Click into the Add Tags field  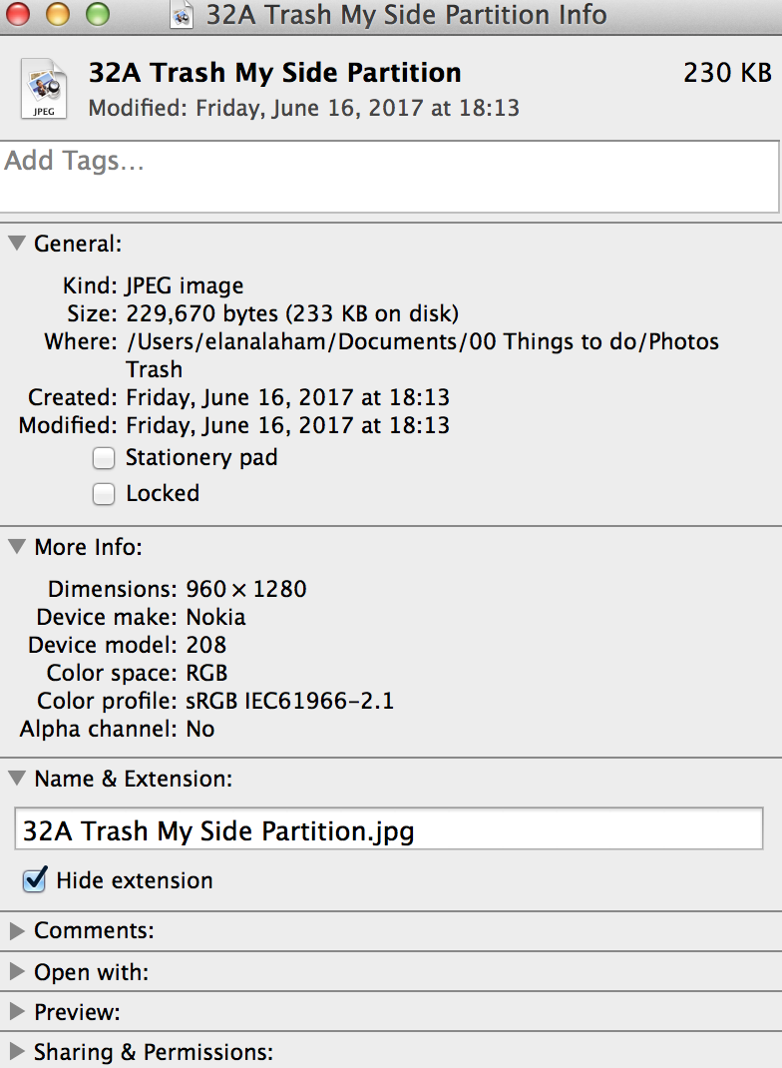tap(389, 177)
